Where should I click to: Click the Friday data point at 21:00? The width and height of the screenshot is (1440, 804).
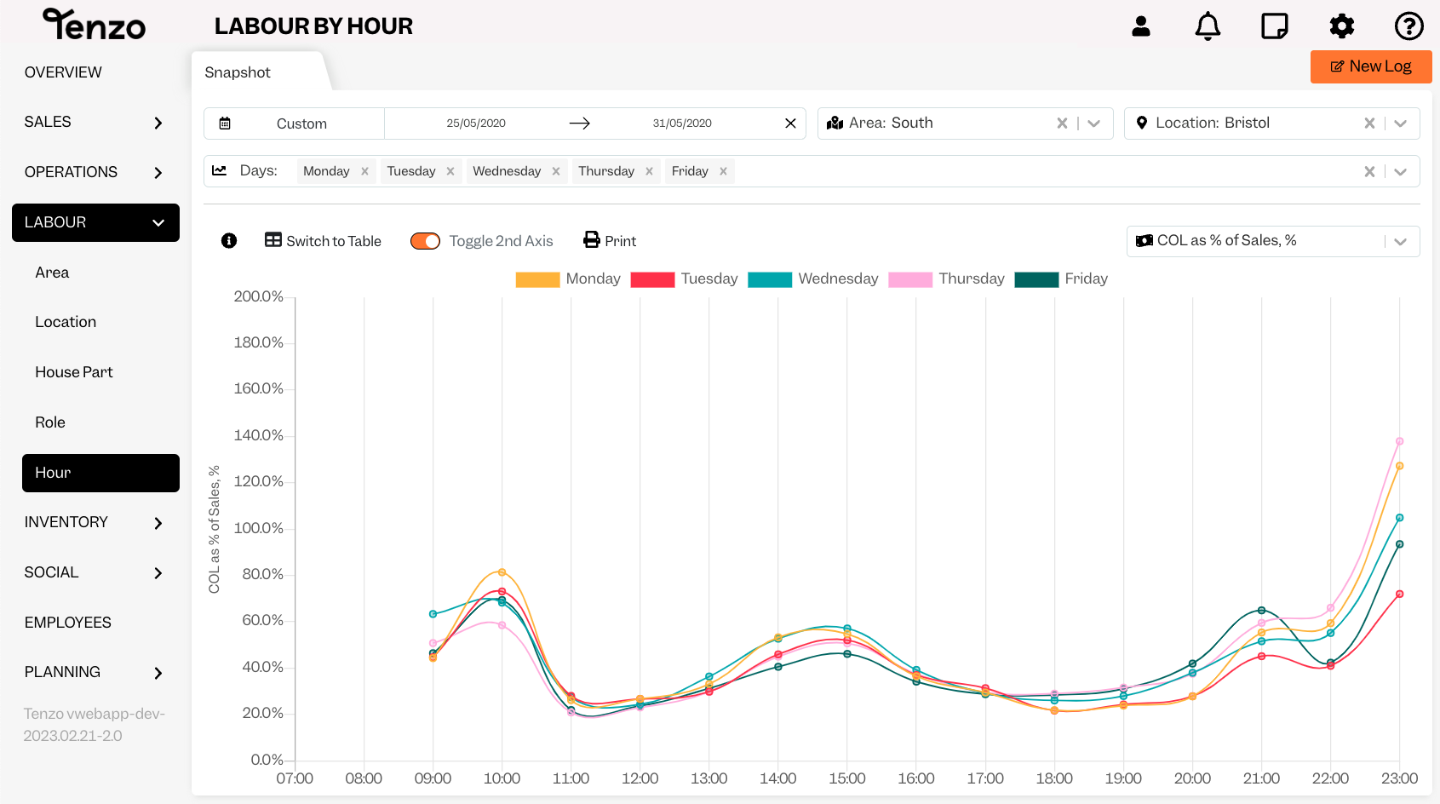point(1261,611)
